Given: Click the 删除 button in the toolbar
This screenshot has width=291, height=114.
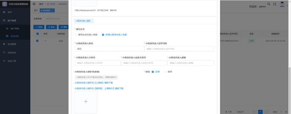Looking at the screenshot, I should pyautogui.click(x=64, y=27).
